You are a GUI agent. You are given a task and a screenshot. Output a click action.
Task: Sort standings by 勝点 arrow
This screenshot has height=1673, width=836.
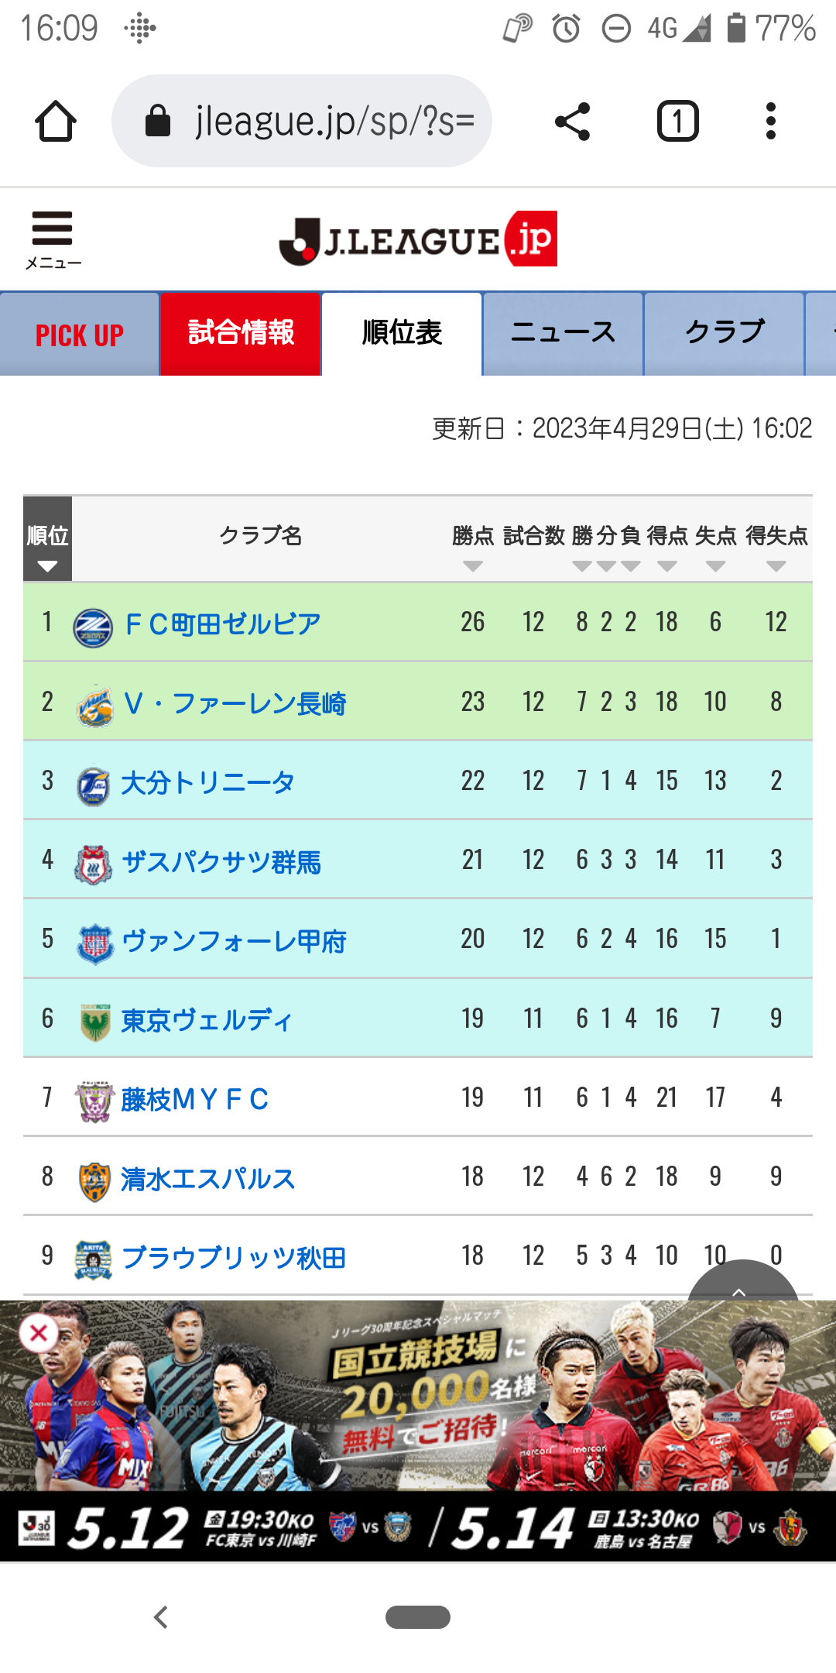[x=473, y=566]
